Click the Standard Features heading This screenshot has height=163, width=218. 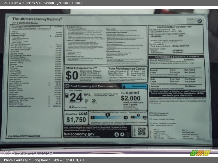pos(74,27)
